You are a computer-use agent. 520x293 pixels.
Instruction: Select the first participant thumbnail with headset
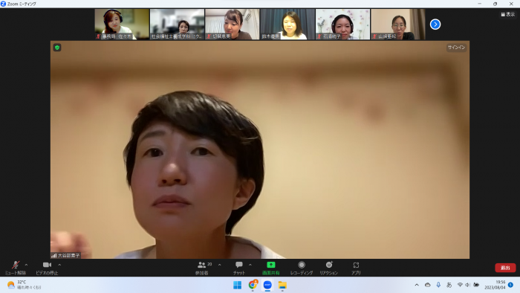pyautogui.click(x=122, y=25)
